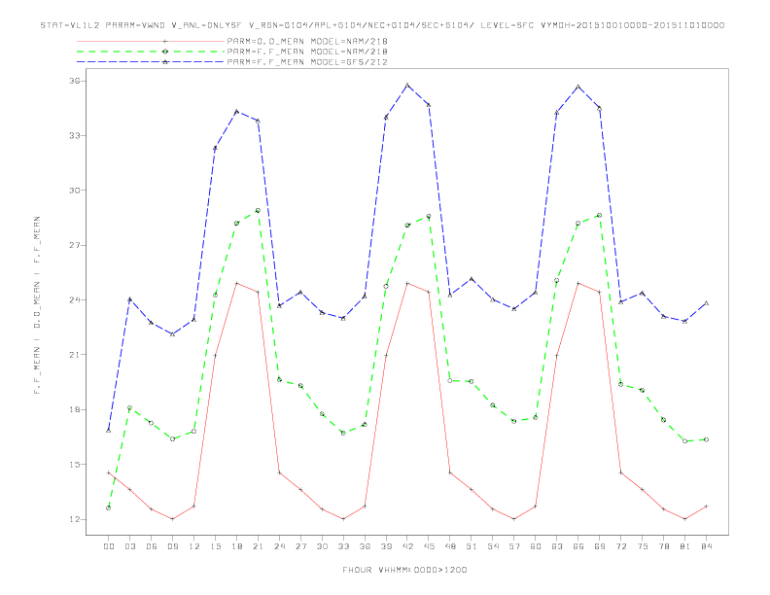Click x-axis forecast hour 51
Viewport: 770px width, 595px height.
click(x=472, y=546)
